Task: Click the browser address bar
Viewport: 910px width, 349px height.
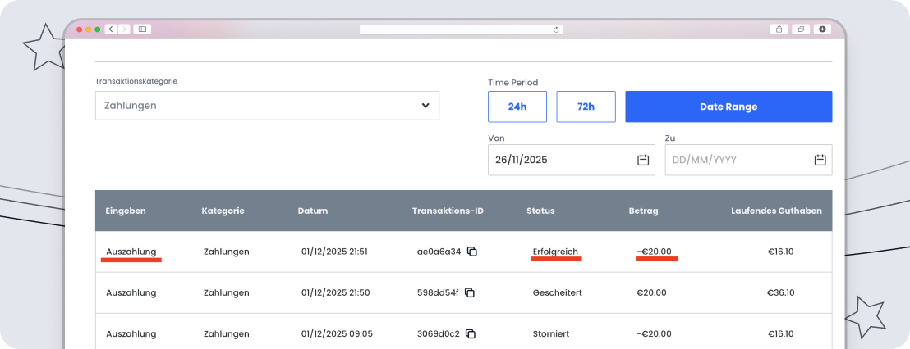Action: pyautogui.click(x=460, y=29)
